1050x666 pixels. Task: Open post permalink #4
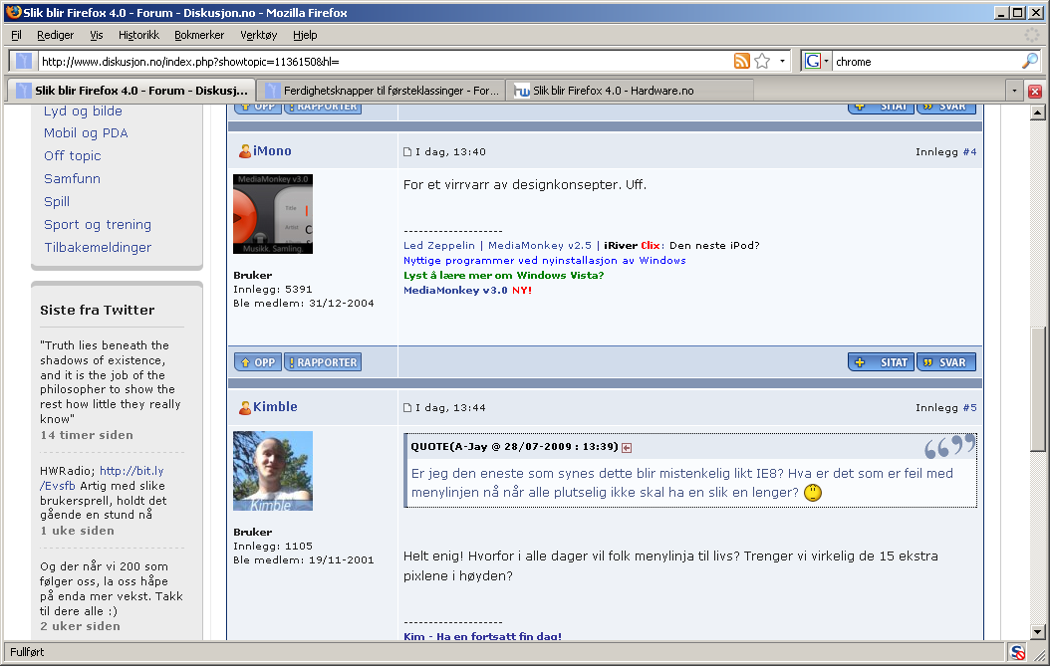click(x=969, y=152)
